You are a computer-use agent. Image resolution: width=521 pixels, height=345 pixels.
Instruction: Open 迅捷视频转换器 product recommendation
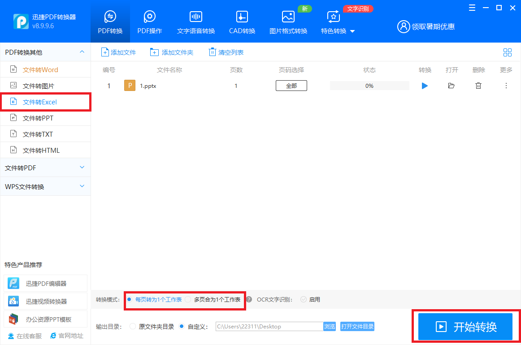click(x=46, y=302)
